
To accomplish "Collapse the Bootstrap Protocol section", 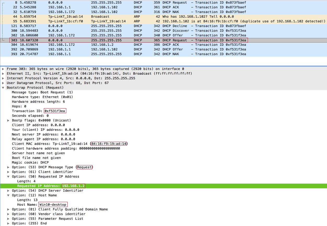I will [3, 88].
